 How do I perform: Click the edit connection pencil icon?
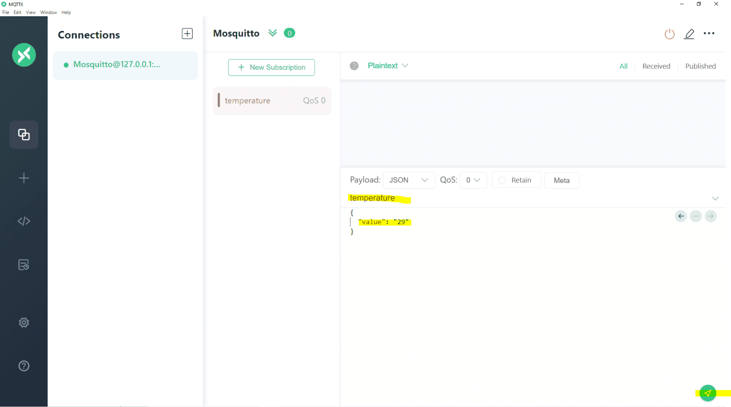pyautogui.click(x=689, y=34)
